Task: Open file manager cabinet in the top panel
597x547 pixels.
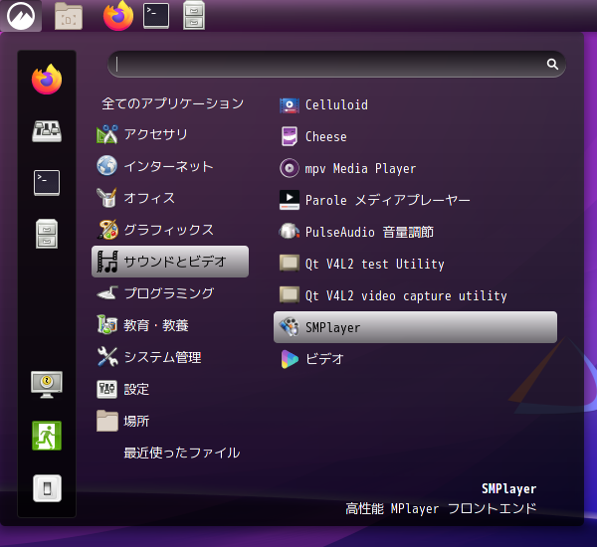Action: pyautogui.click(x=194, y=15)
